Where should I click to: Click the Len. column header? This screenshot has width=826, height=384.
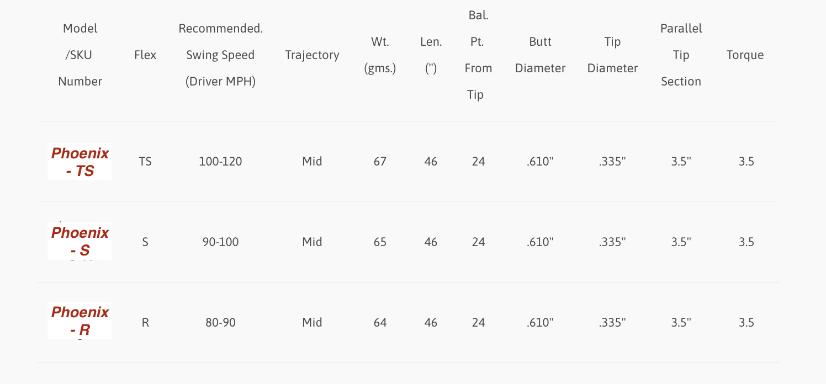[431, 55]
